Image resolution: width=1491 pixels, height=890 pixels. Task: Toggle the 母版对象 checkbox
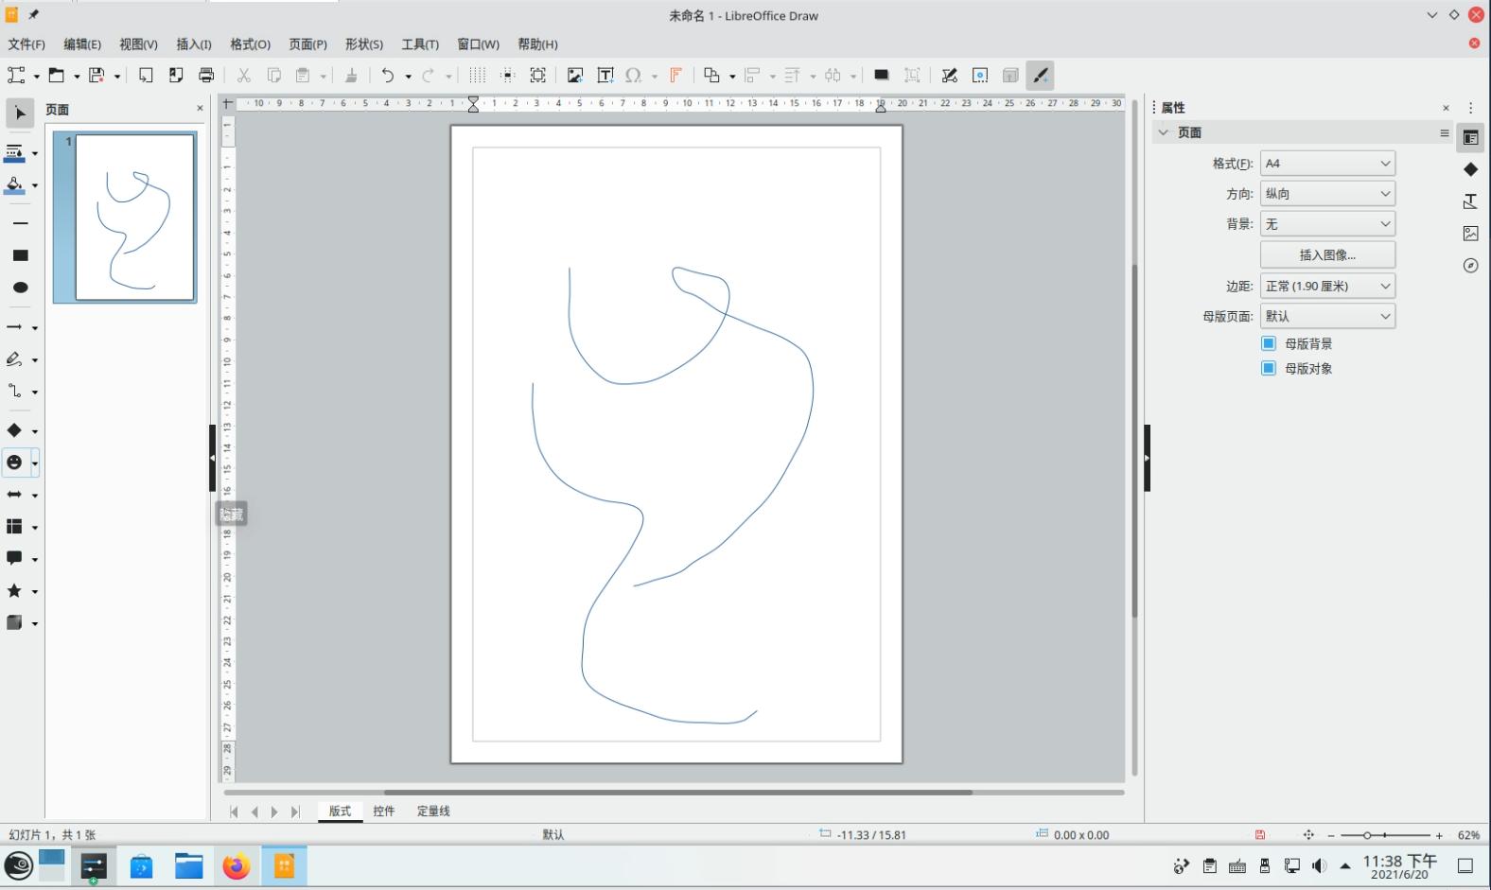coord(1269,368)
